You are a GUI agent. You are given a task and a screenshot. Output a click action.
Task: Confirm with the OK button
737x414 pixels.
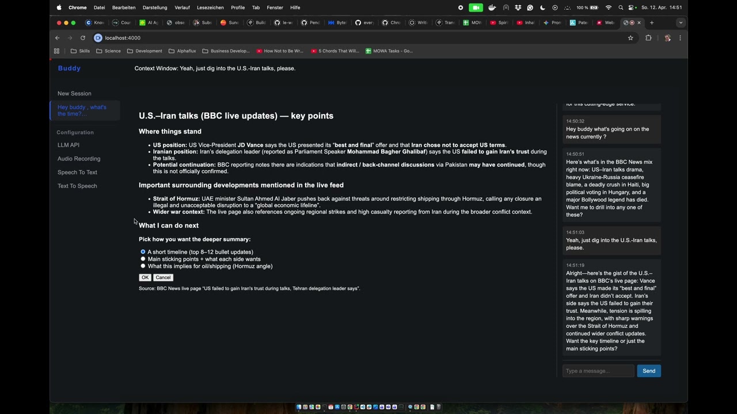pos(145,278)
